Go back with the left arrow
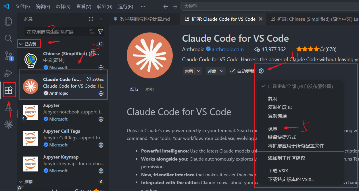The height and width of the screenshot is (191, 359). pos(166,6)
